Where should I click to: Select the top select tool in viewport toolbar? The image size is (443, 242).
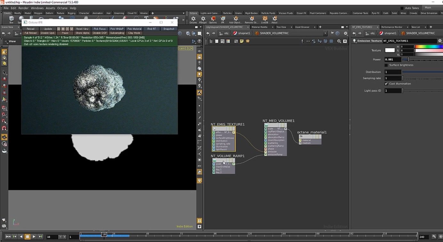coord(4,52)
